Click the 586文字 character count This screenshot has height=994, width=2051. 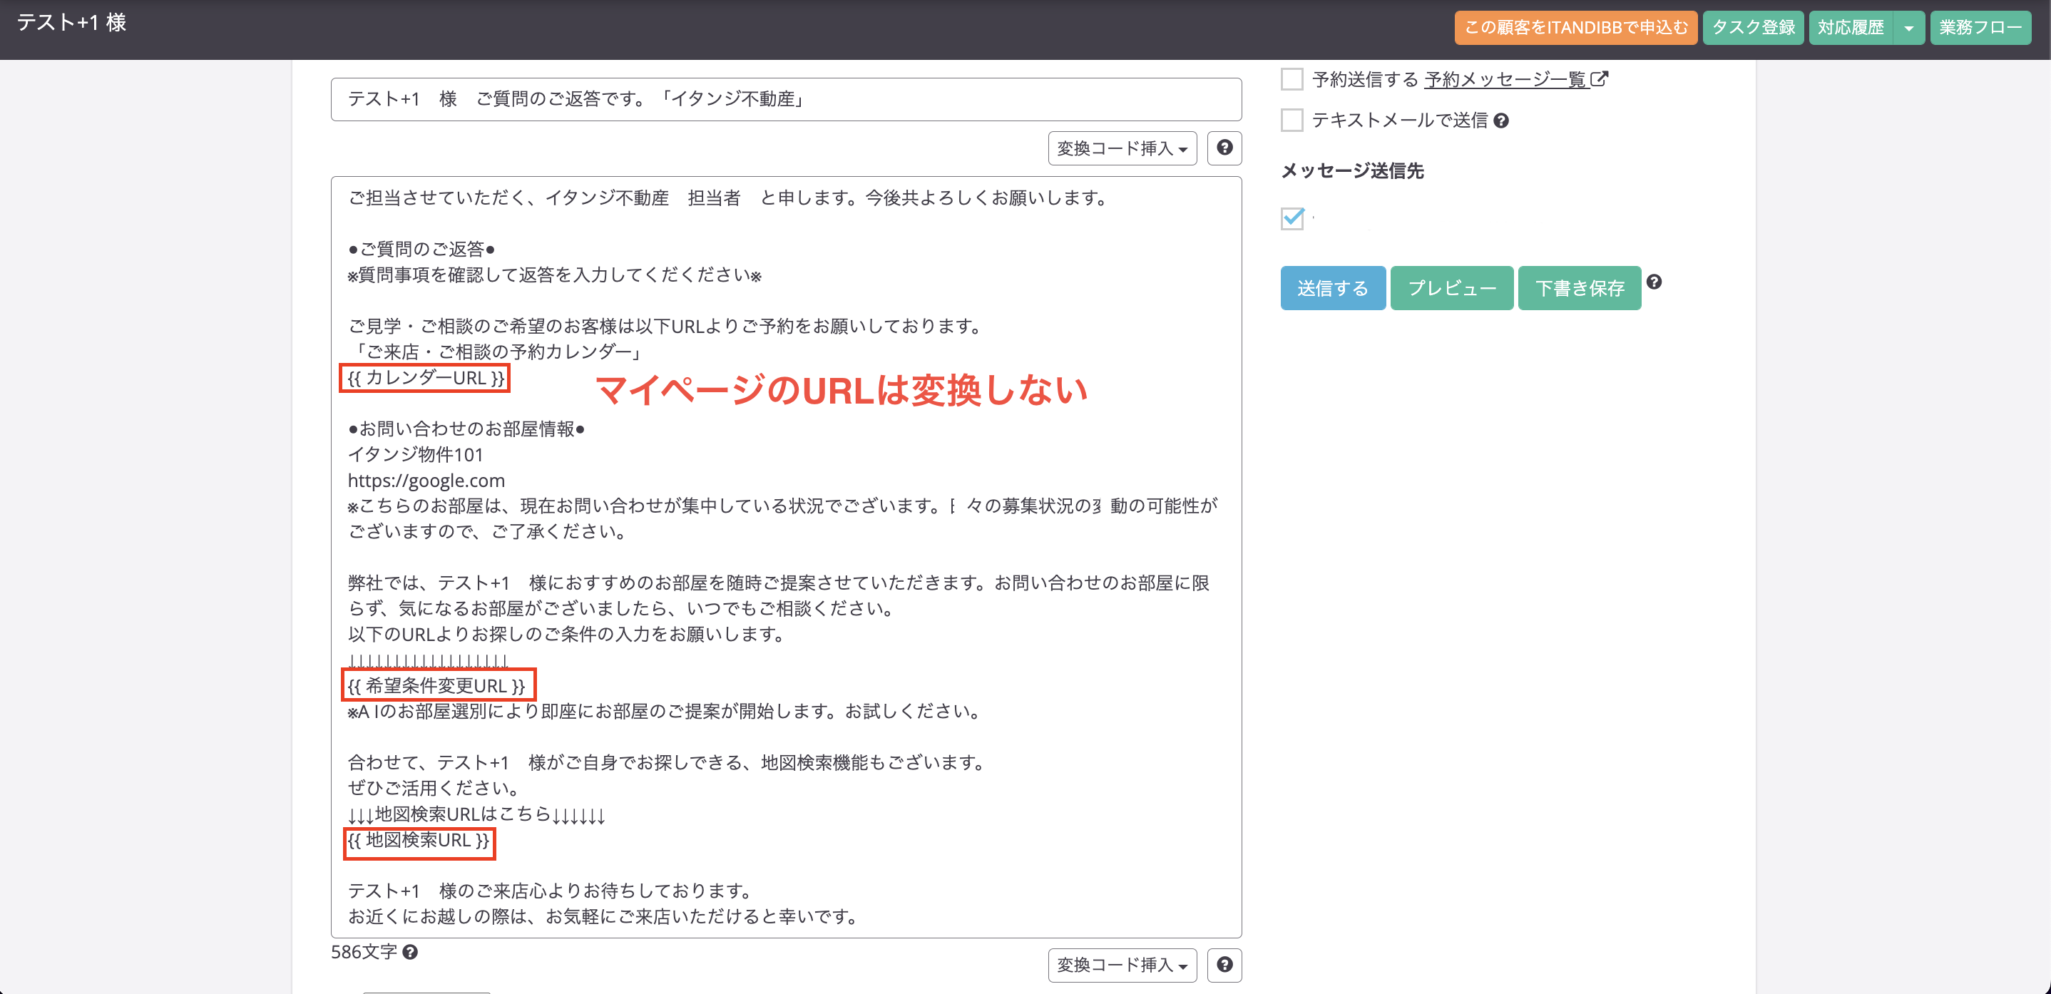[x=364, y=952]
